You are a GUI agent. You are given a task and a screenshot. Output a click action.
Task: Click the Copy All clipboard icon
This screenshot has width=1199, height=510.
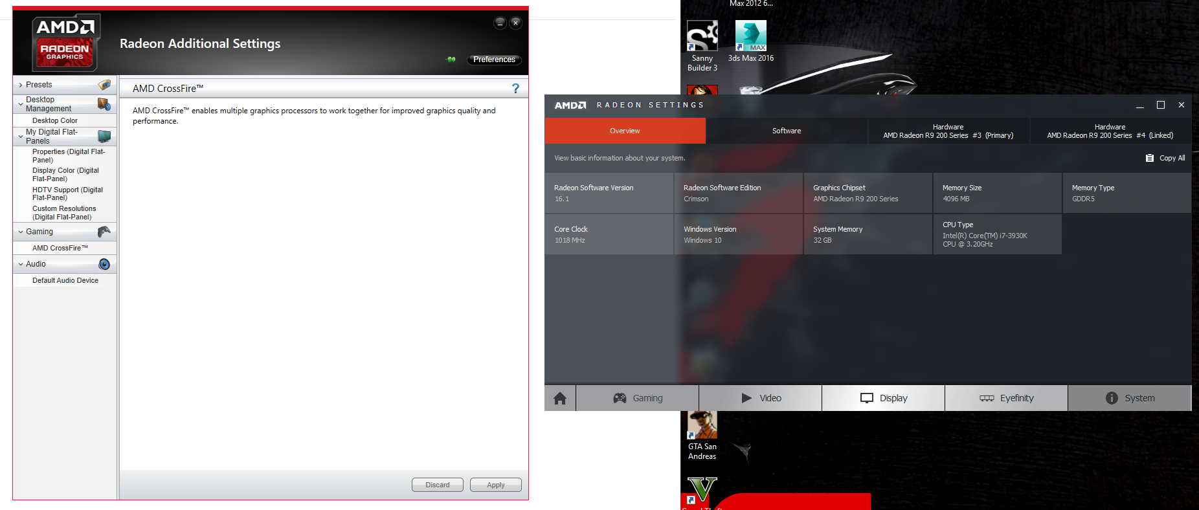click(x=1150, y=158)
